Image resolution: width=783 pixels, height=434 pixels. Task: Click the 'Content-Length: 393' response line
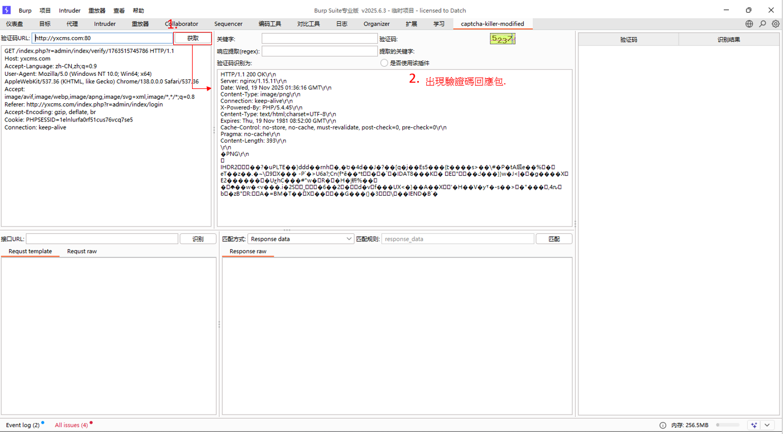coord(253,140)
